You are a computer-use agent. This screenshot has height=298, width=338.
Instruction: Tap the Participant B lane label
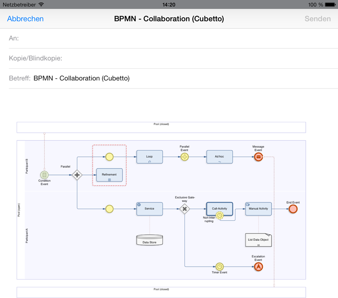click(27, 166)
